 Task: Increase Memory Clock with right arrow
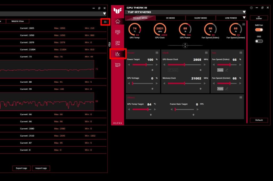point(205,83)
